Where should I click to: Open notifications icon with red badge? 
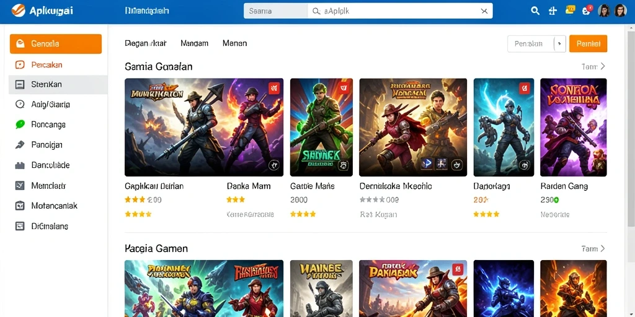587,11
